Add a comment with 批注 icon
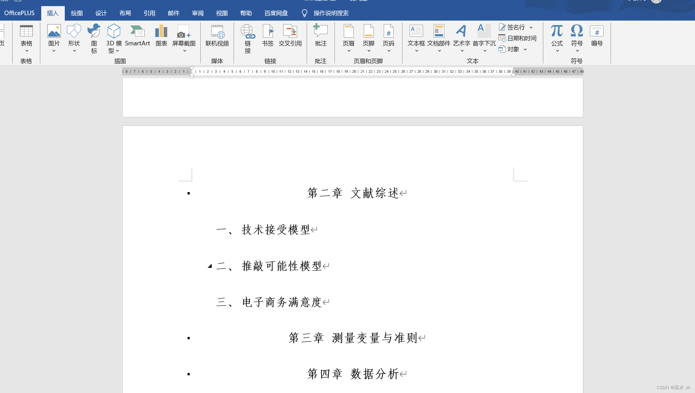This screenshot has width=695, height=393. [x=321, y=31]
